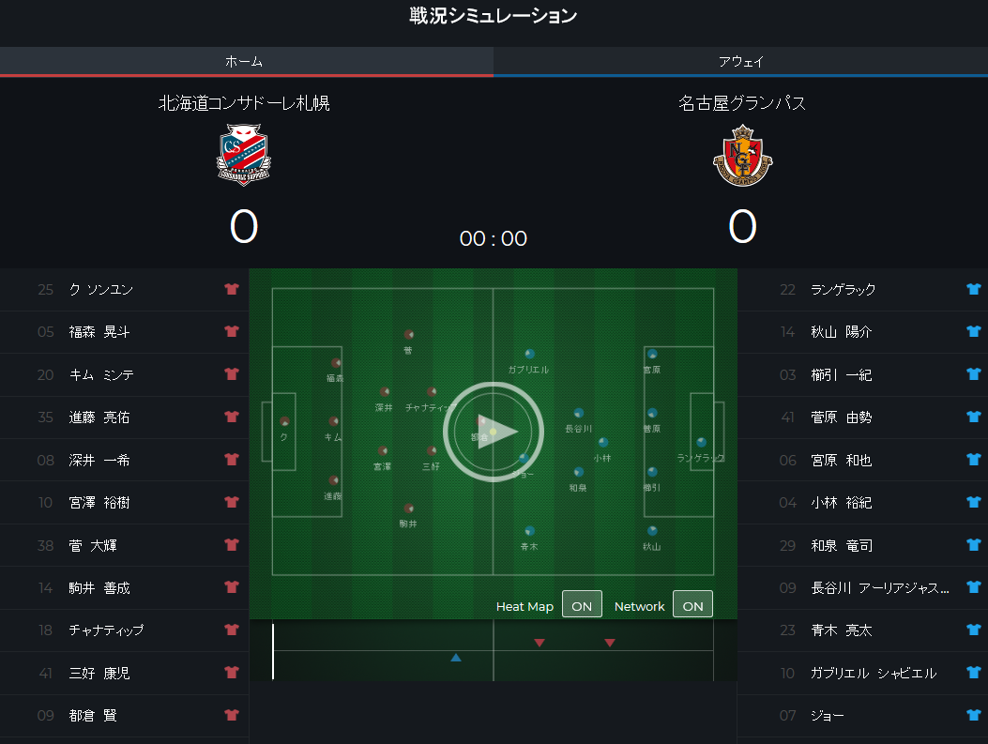Click the Nagoya Grampus team crest
The image size is (988, 744).
pyautogui.click(x=743, y=155)
